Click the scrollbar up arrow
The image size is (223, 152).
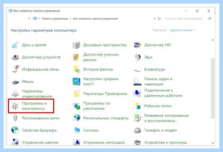click(213, 40)
